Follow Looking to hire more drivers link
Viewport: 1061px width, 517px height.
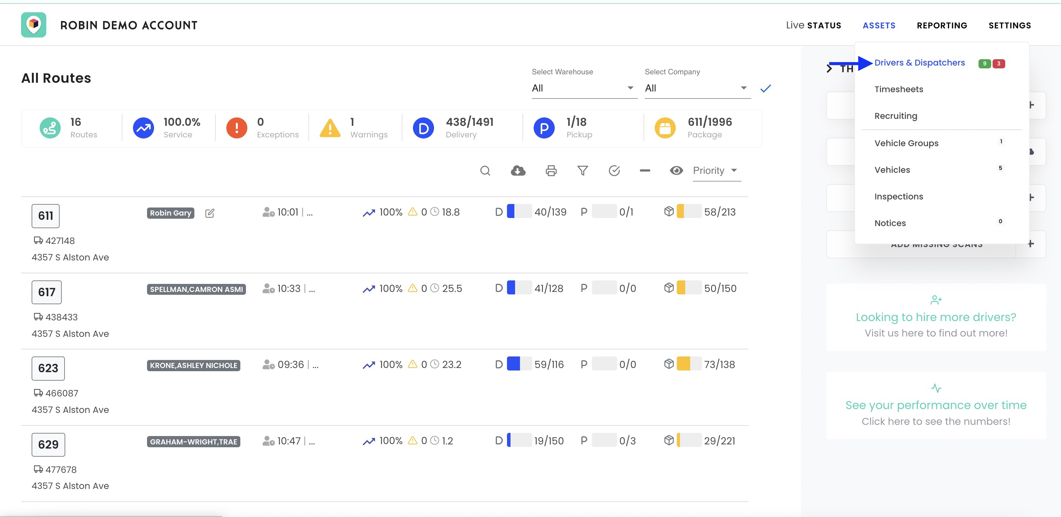click(936, 317)
